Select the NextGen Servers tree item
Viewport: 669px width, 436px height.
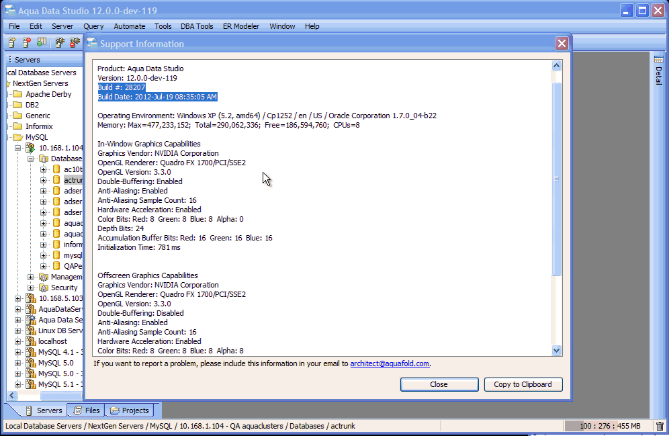point(40,83)
